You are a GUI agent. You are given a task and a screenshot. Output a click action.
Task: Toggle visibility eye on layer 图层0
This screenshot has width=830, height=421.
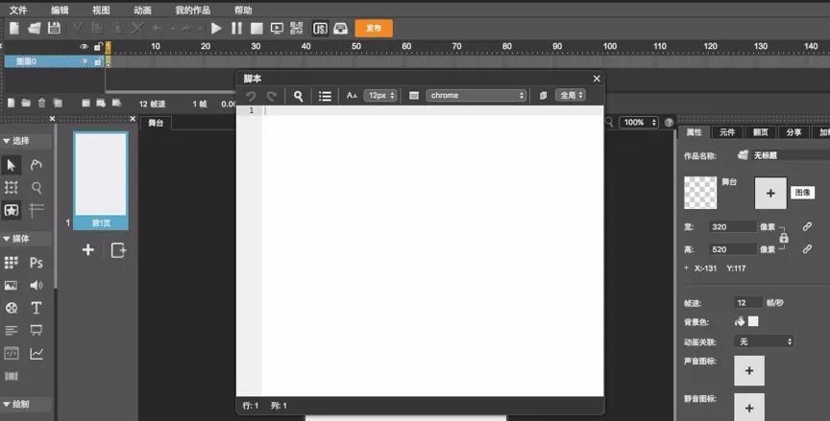85,61
